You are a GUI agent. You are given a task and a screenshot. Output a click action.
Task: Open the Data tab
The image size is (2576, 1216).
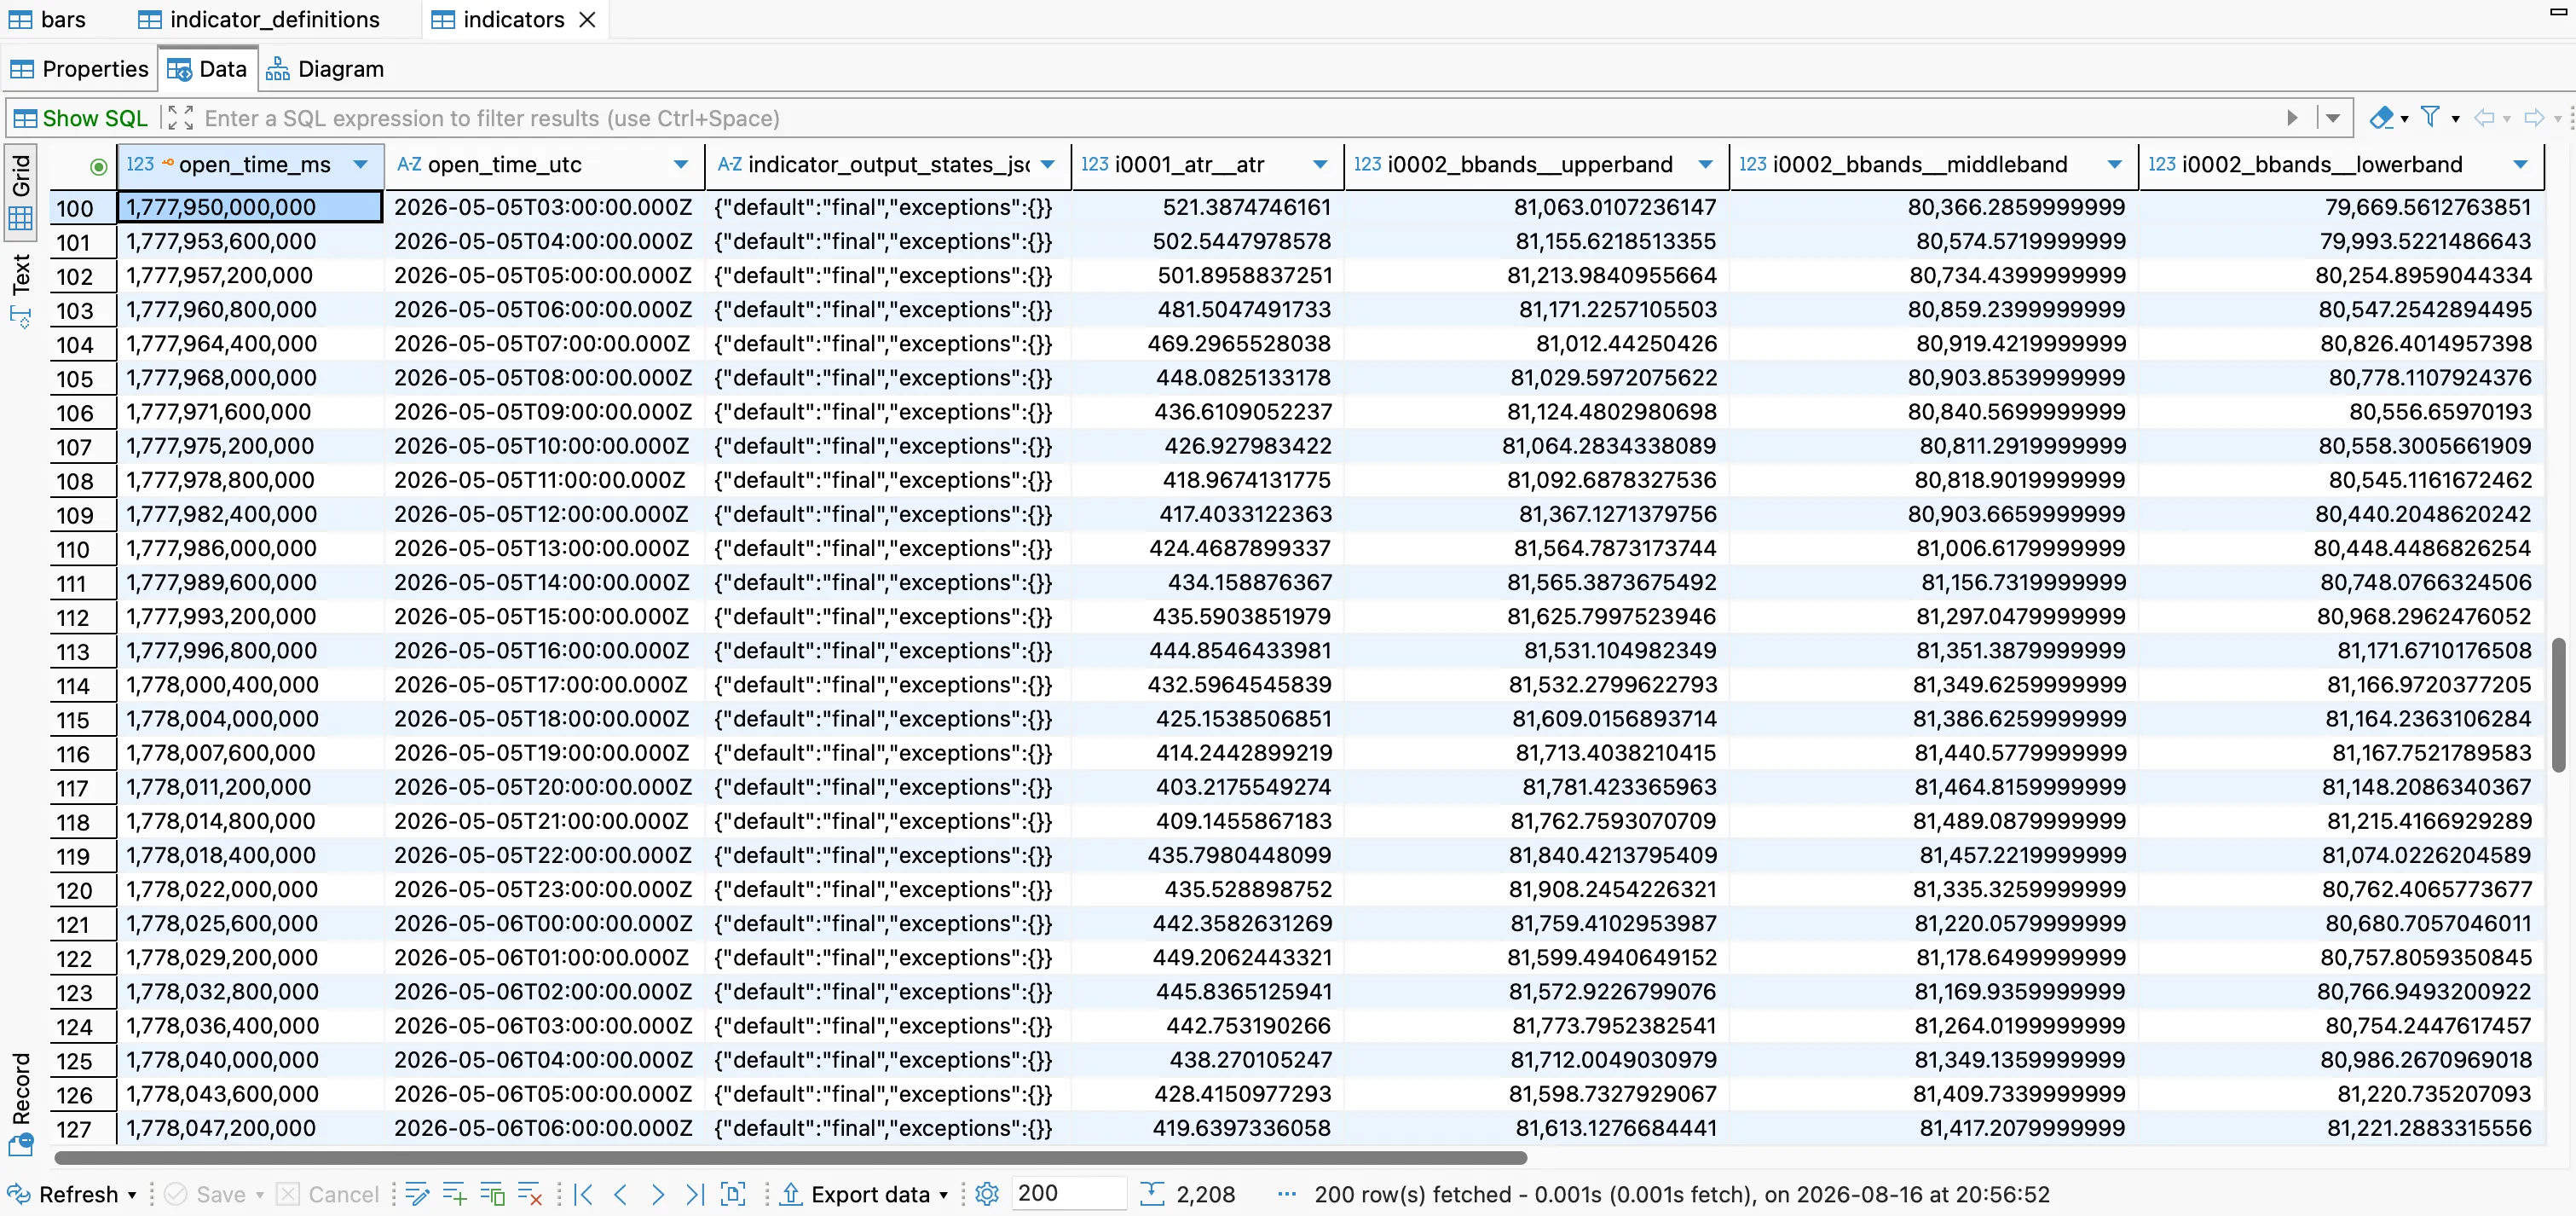click(x=208, y=69)
